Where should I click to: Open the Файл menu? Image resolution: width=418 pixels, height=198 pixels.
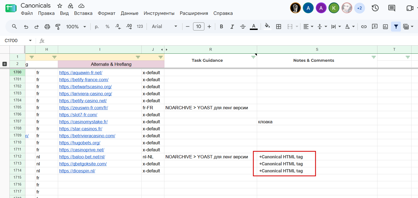27,13
